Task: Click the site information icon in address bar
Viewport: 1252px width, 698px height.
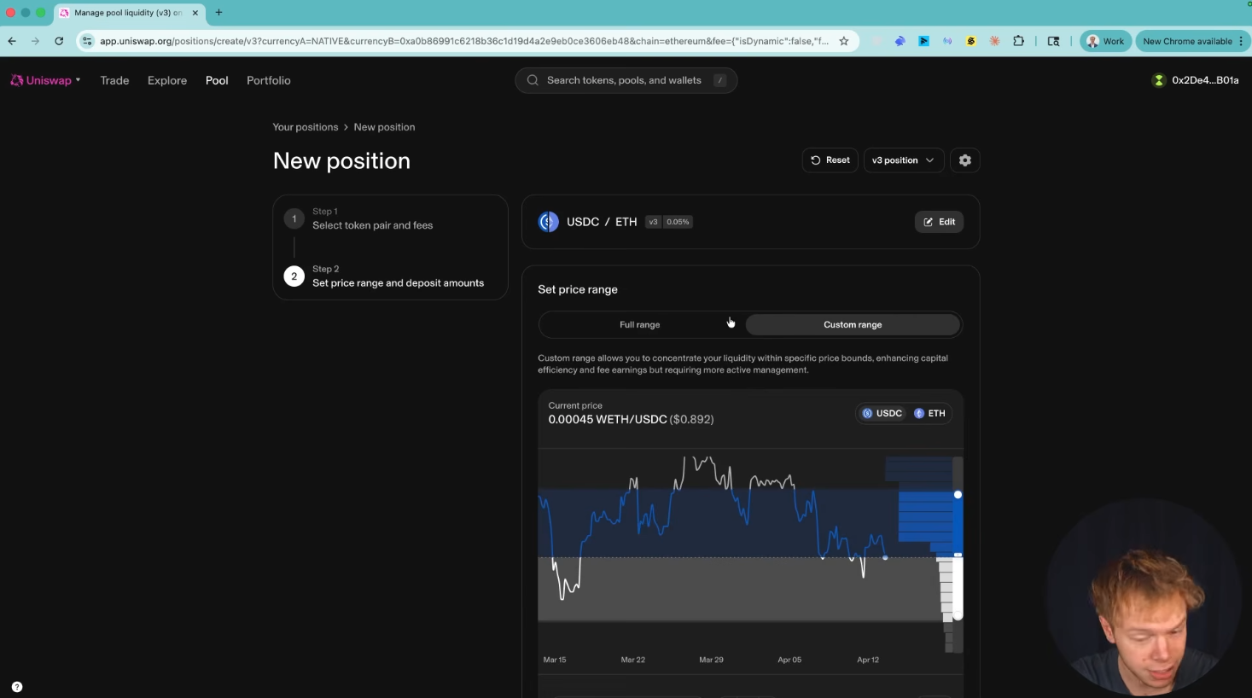Action: pyautogui.click(x=87, y=41)
